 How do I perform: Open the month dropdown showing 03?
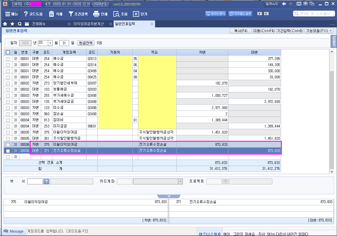(x=50, y=43)
